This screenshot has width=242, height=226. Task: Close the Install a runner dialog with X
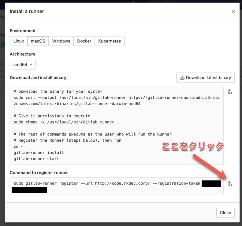click(233, 11)
